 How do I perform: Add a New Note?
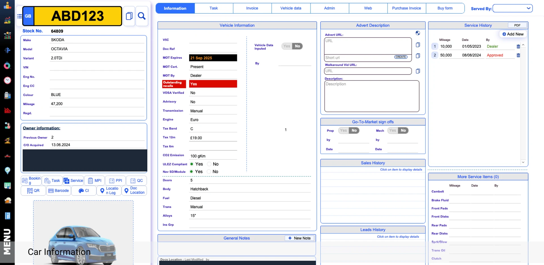click(x=299, y=238)
